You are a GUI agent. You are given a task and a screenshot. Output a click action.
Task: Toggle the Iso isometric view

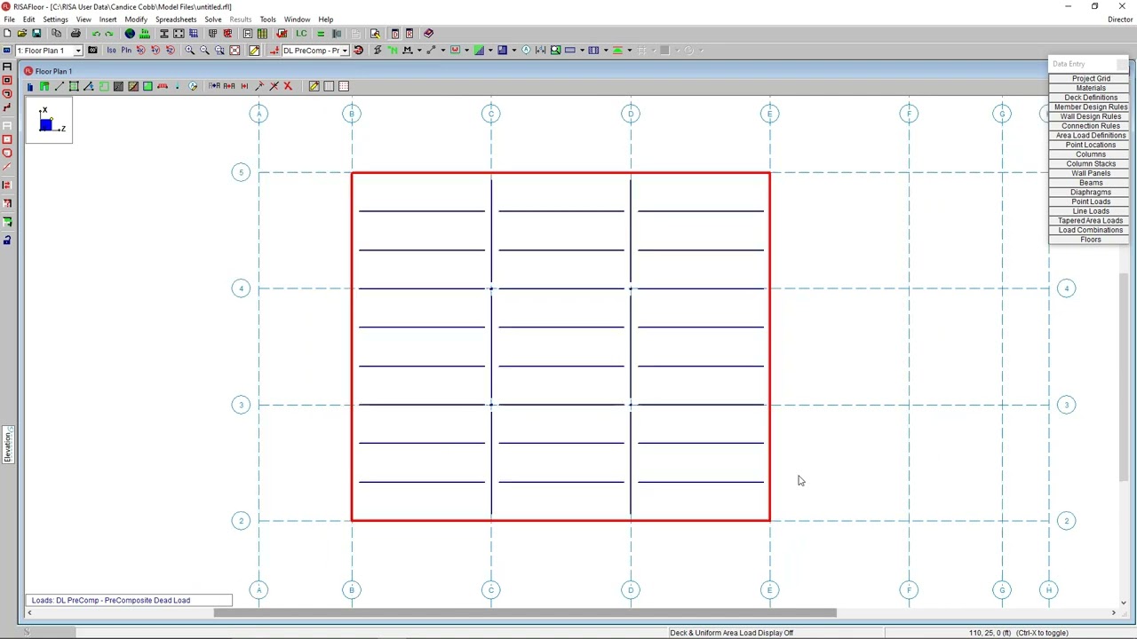point(111,51)
